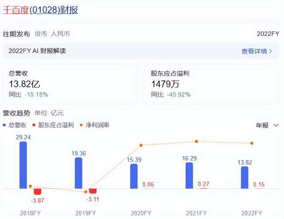Click the 2022FY orange margin point

(x=252, y=143)
